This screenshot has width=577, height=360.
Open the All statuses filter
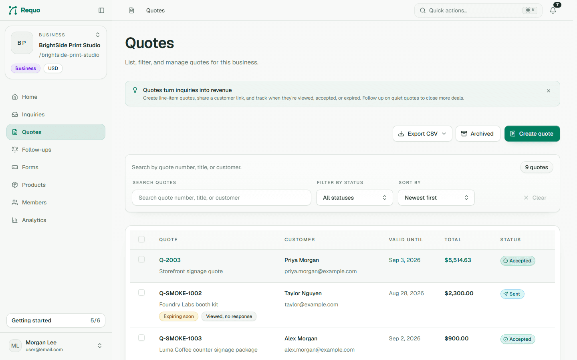355,198
